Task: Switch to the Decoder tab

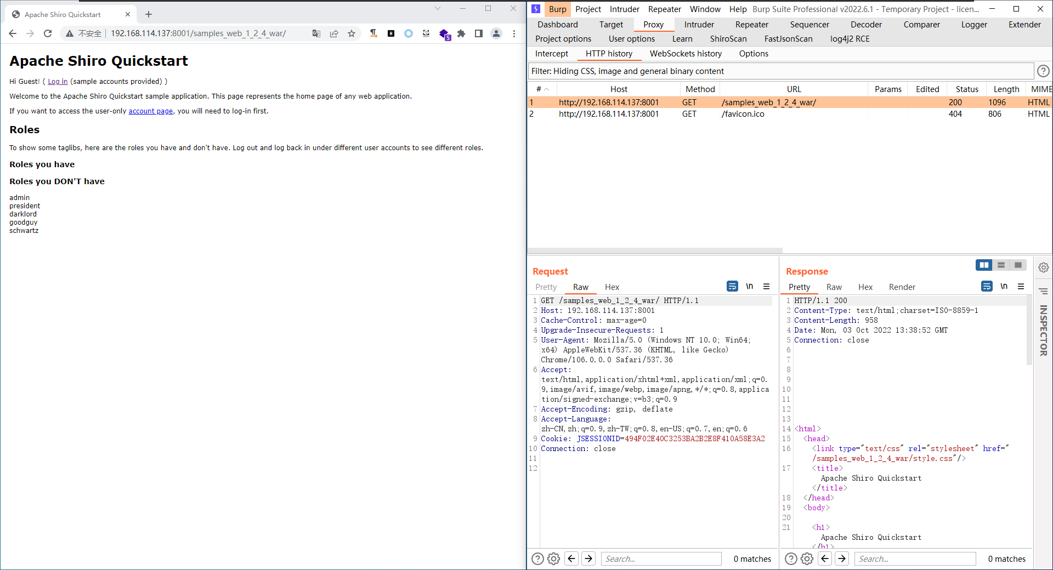Action: [866, 24]
